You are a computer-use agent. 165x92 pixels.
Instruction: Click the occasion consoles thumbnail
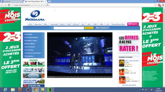34,64
